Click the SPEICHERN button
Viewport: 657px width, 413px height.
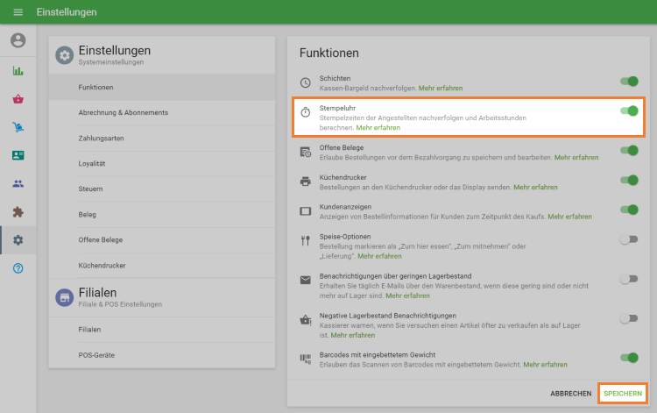point(622,394)
